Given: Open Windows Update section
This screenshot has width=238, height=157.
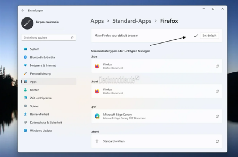Looking at the screenshot, I should point(49,131).
